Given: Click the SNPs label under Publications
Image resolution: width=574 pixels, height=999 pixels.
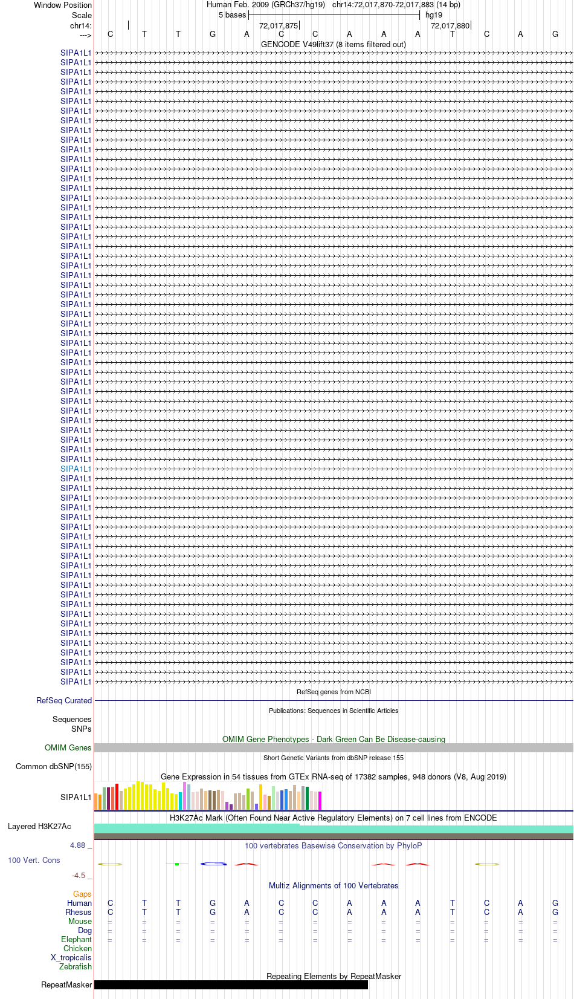Looking at the screenshot, I should tap(82, 729).
